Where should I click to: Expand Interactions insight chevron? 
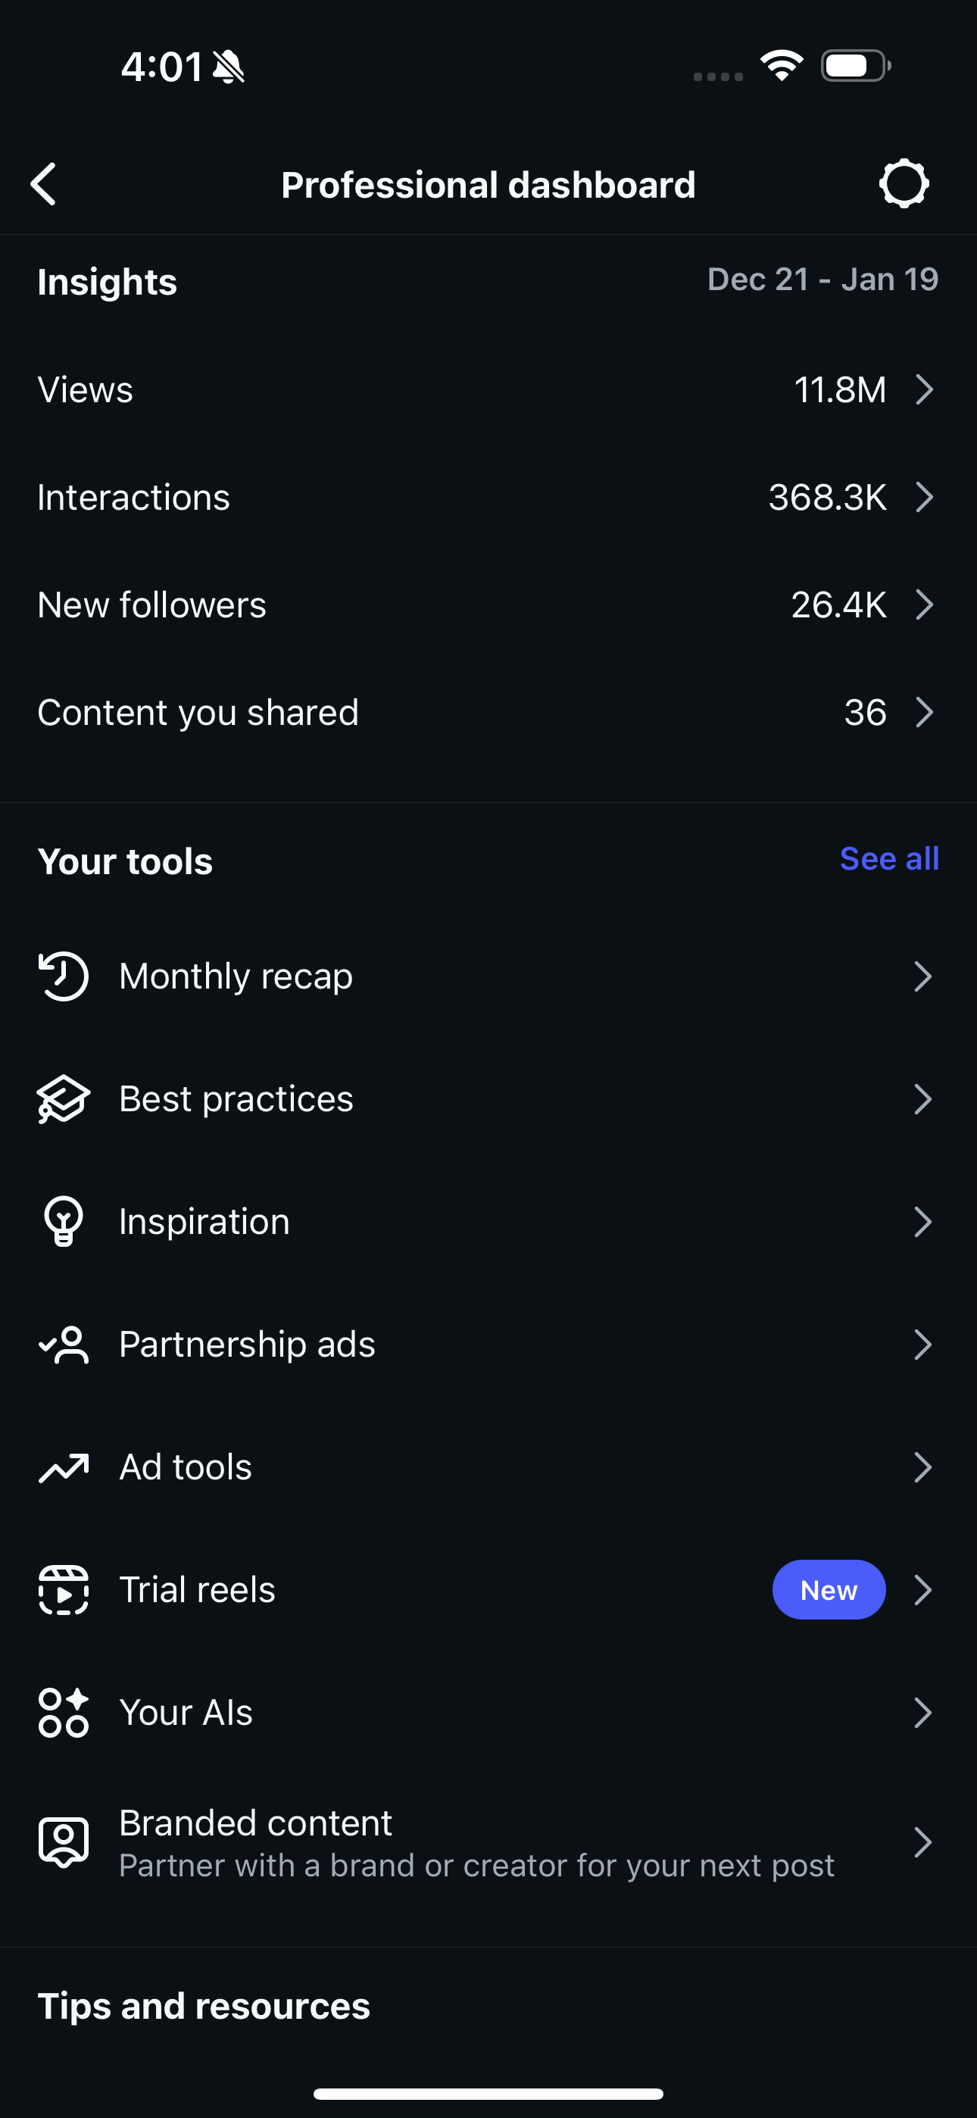[x=925, y=498]
